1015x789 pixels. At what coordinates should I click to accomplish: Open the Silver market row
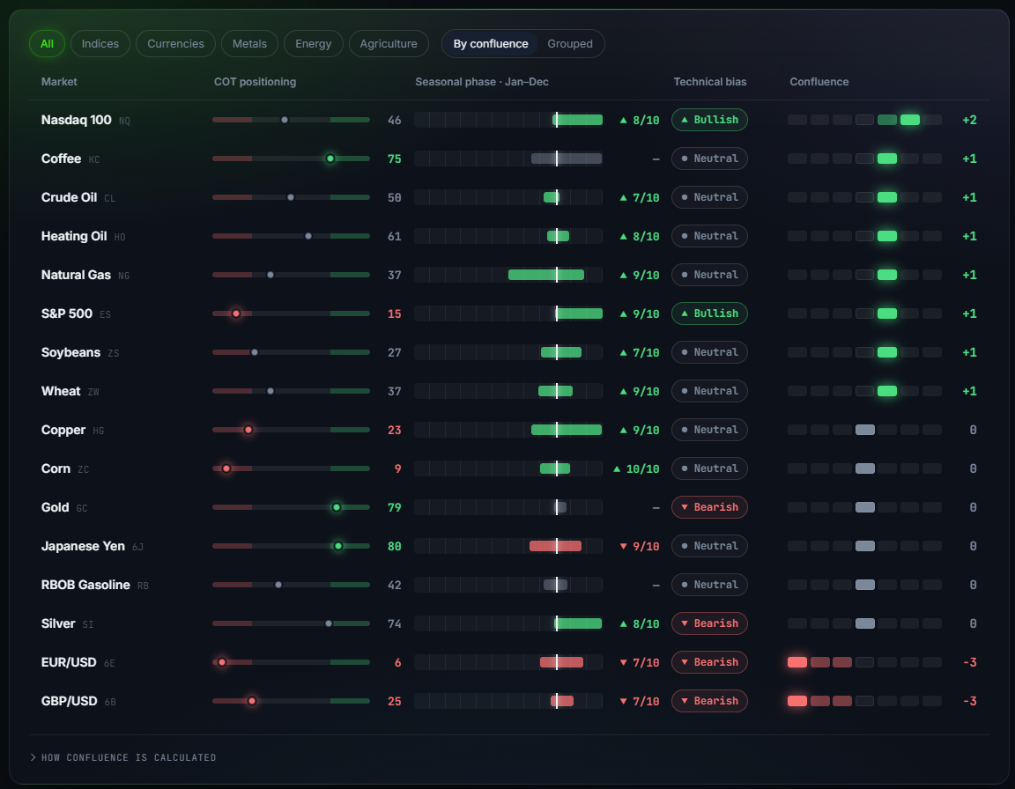tap(508, 623)
